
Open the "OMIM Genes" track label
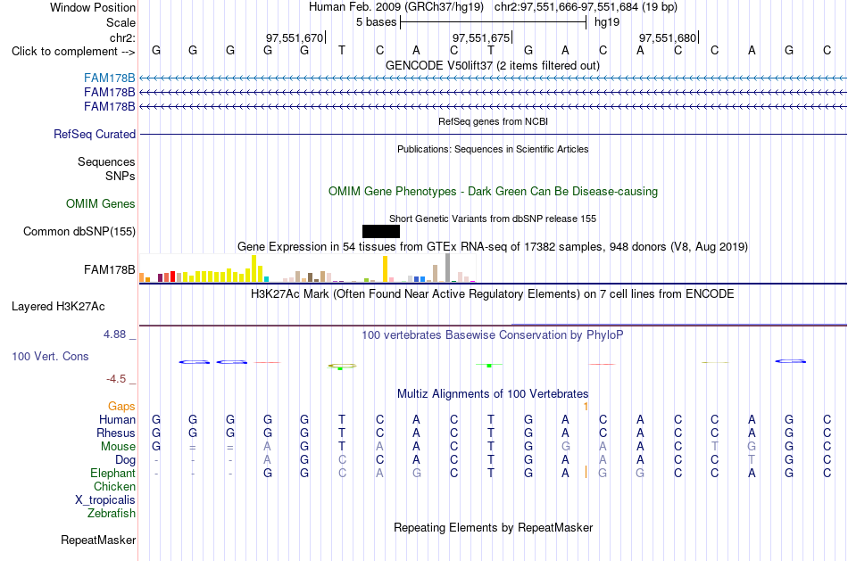[101, 203]
